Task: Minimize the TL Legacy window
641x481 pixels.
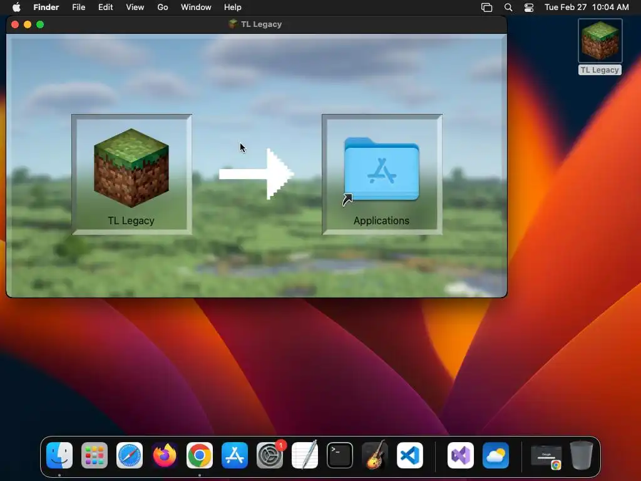Action: 28,24
